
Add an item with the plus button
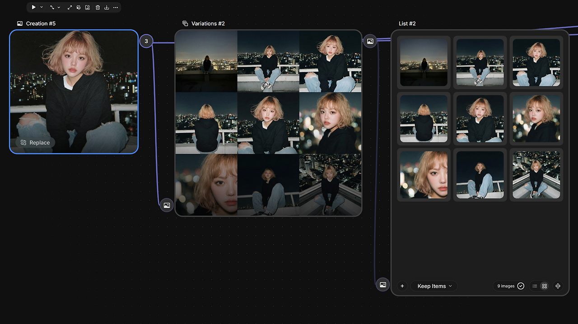coord(402,286)
